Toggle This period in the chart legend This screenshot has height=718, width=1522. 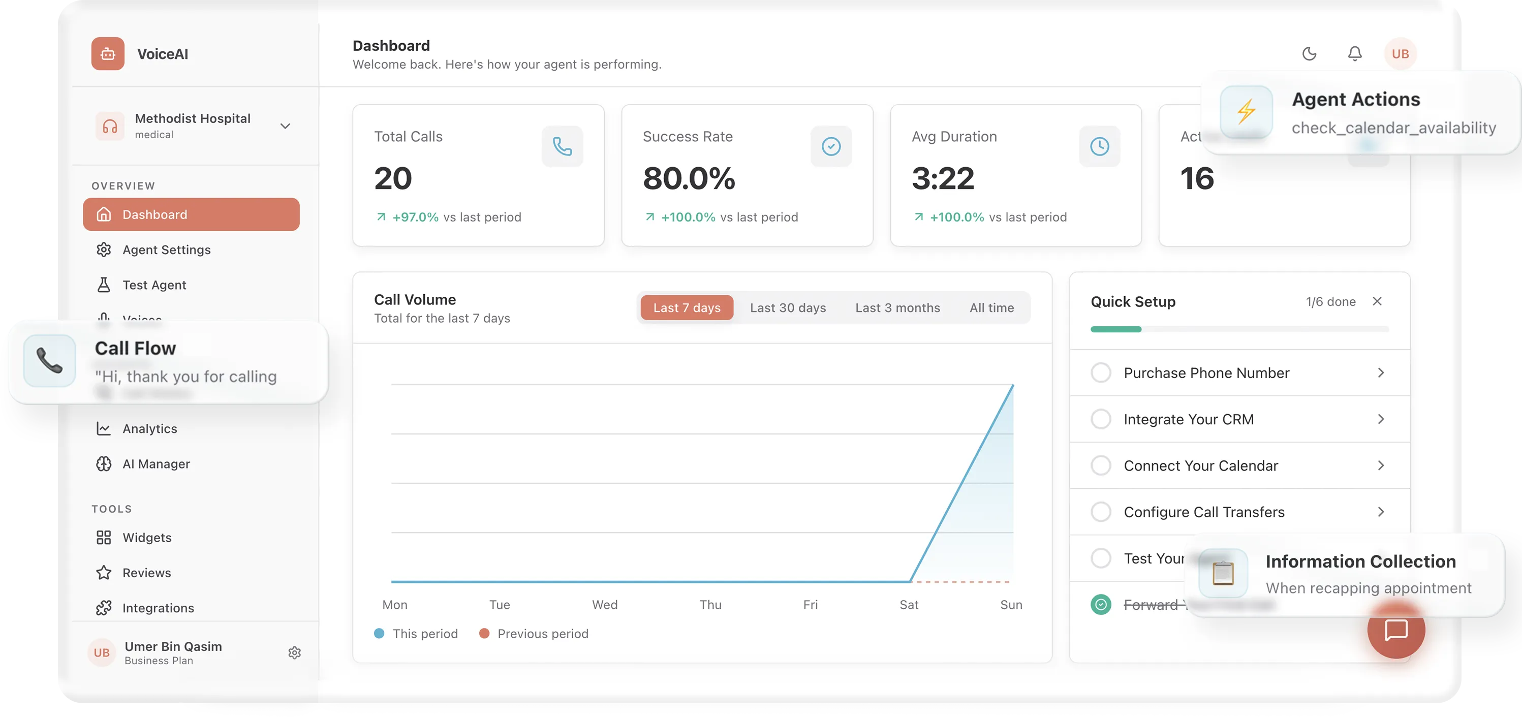[416, 633]
